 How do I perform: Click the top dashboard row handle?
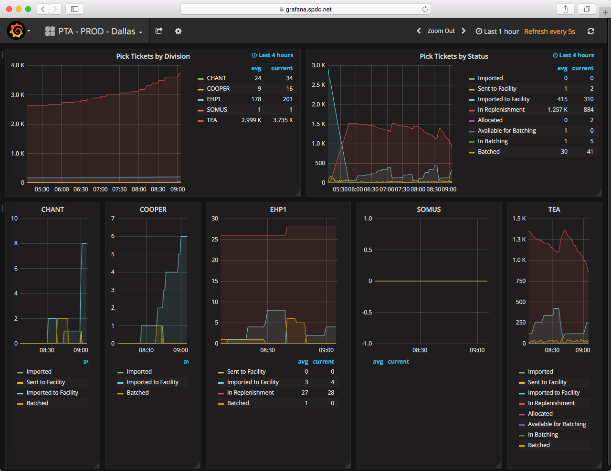[x=2, y=54]
